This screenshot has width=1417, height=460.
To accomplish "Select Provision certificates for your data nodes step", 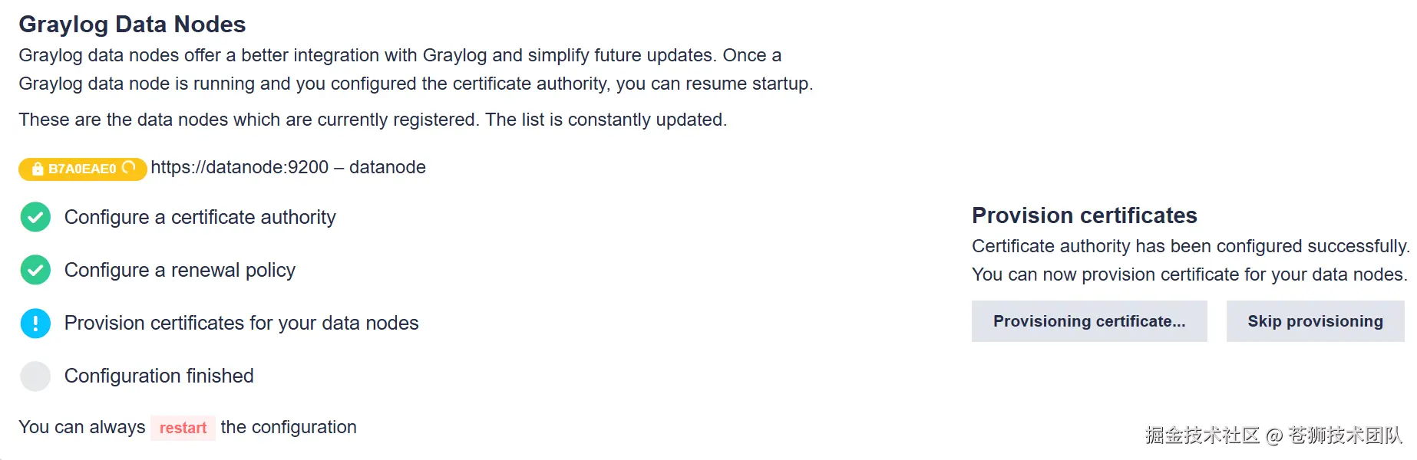I will click(241, 323).
